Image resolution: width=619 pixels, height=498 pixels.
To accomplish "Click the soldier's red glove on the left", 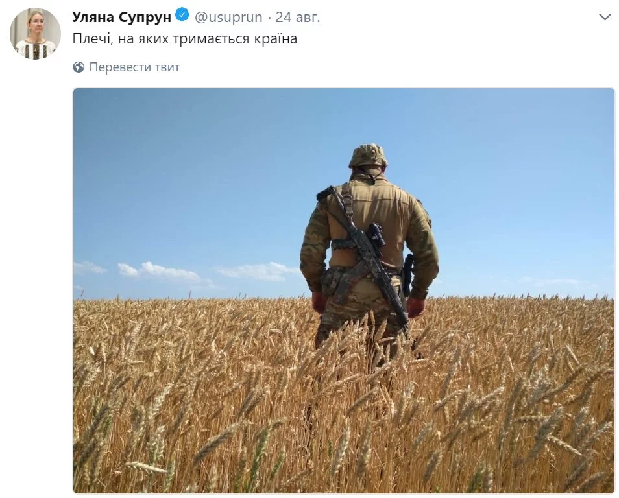I will pyautogui.click(x=319, y=303).
